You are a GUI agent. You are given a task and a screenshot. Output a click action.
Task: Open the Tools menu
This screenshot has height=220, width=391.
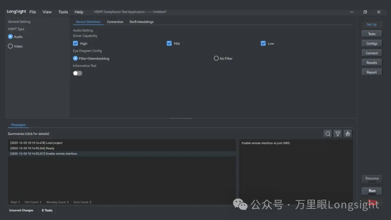[x=63, y=12]
